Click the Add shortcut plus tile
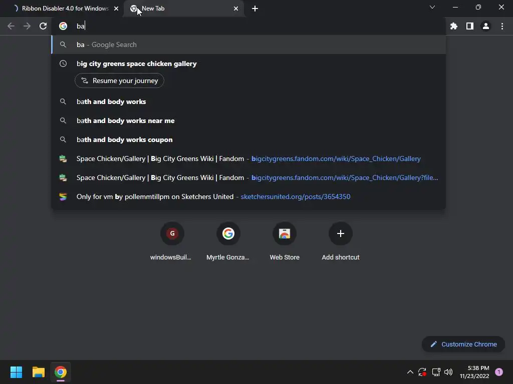Screen dimensions: 513x384 341,241
